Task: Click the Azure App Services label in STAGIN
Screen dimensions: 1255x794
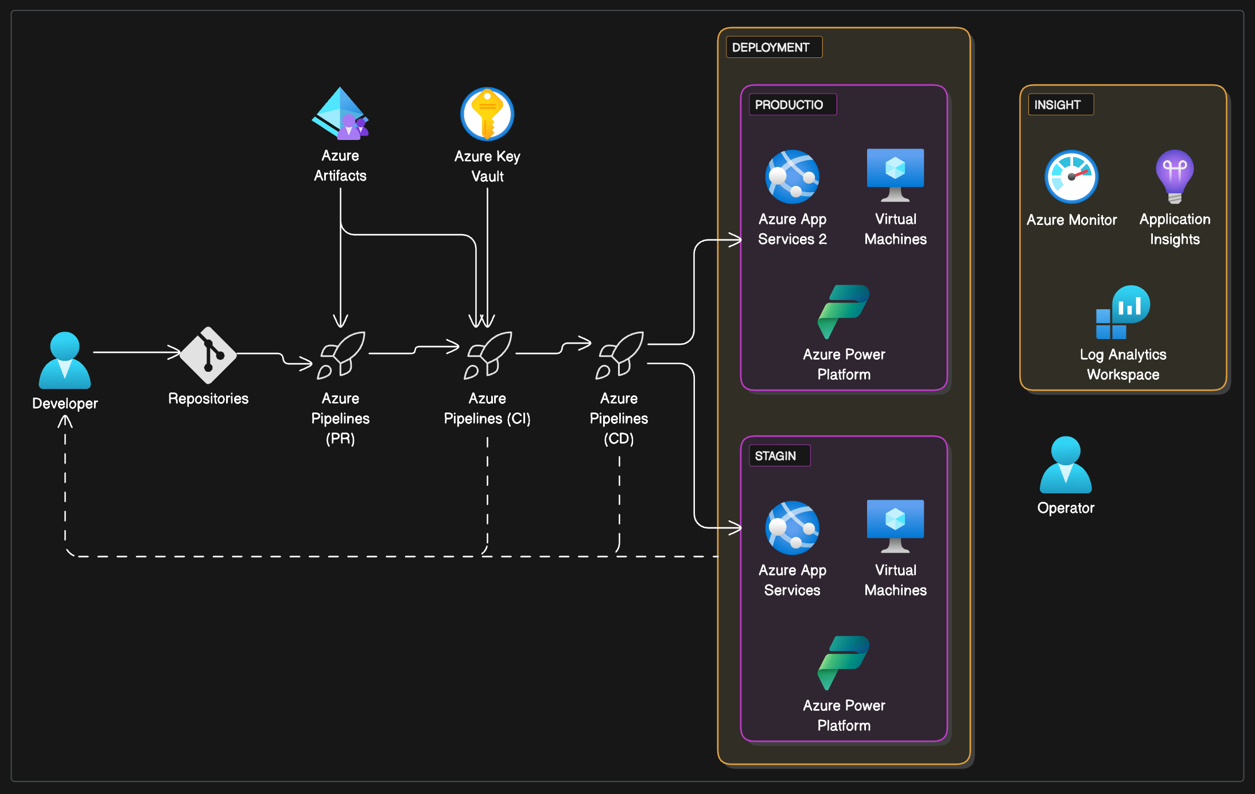Action: [x=792, y=580]
